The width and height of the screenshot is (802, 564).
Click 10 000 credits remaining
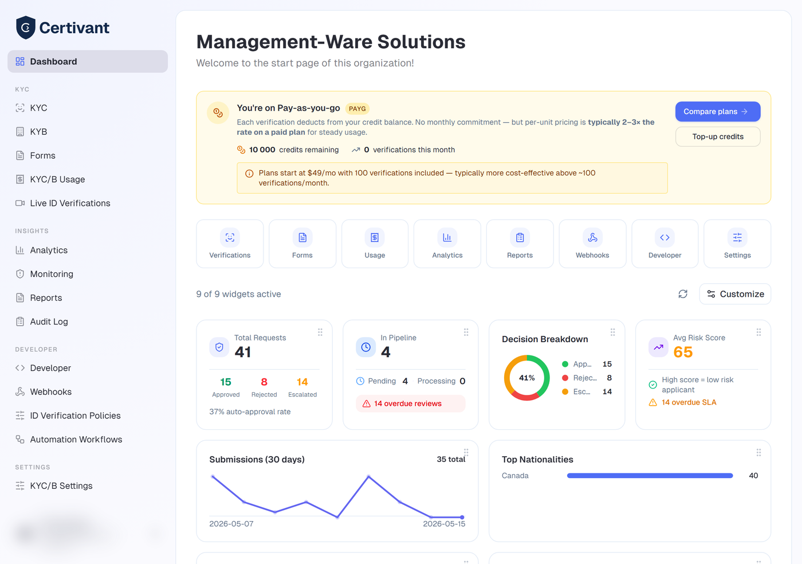(x=288, y=150)
